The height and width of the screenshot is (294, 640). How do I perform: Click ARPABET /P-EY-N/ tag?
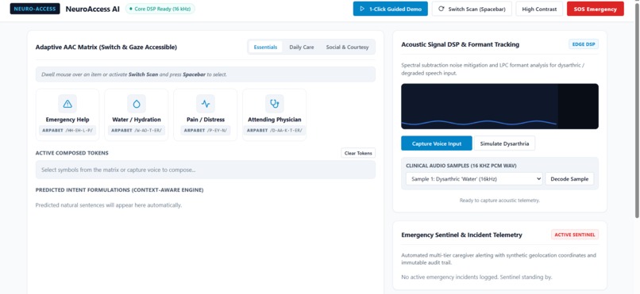[x=206, y=130]
